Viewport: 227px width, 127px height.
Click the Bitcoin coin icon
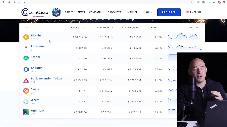26,37
